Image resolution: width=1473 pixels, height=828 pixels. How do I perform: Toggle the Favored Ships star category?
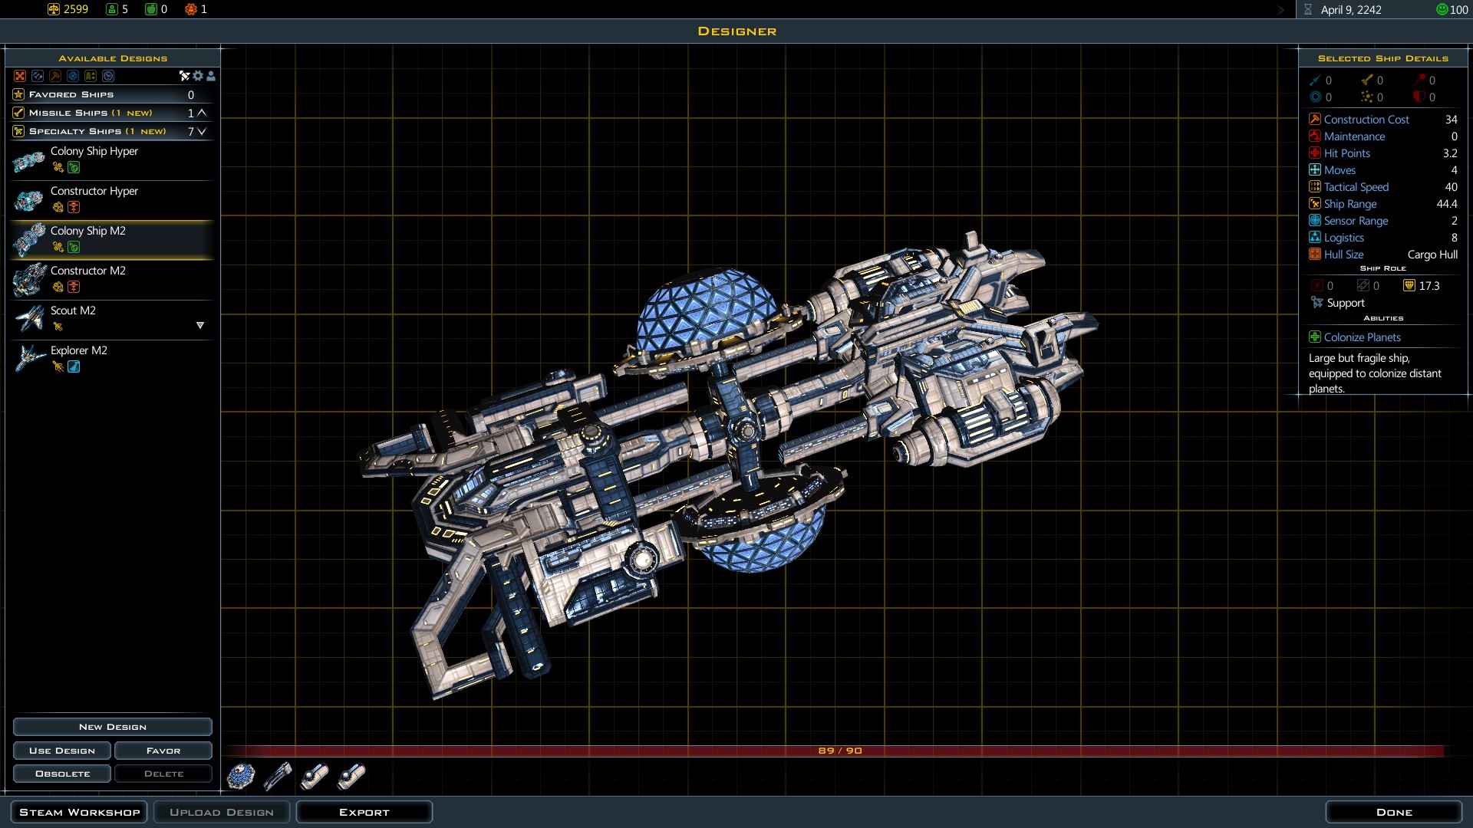[18, 94]
